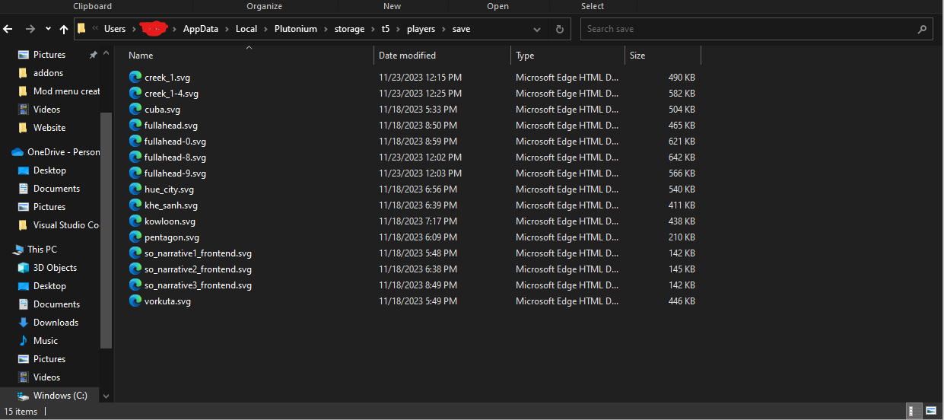The image size is (944, 420).
Task: Select file khe_sanh.svg
Action: (x=171, y=205)
